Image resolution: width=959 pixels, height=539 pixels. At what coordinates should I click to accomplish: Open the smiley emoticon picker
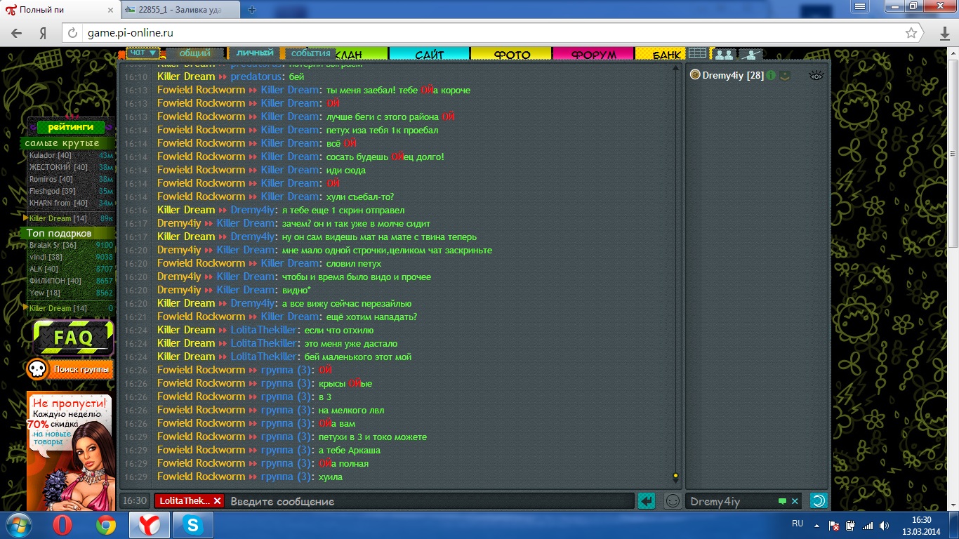[x=673, y=501]
